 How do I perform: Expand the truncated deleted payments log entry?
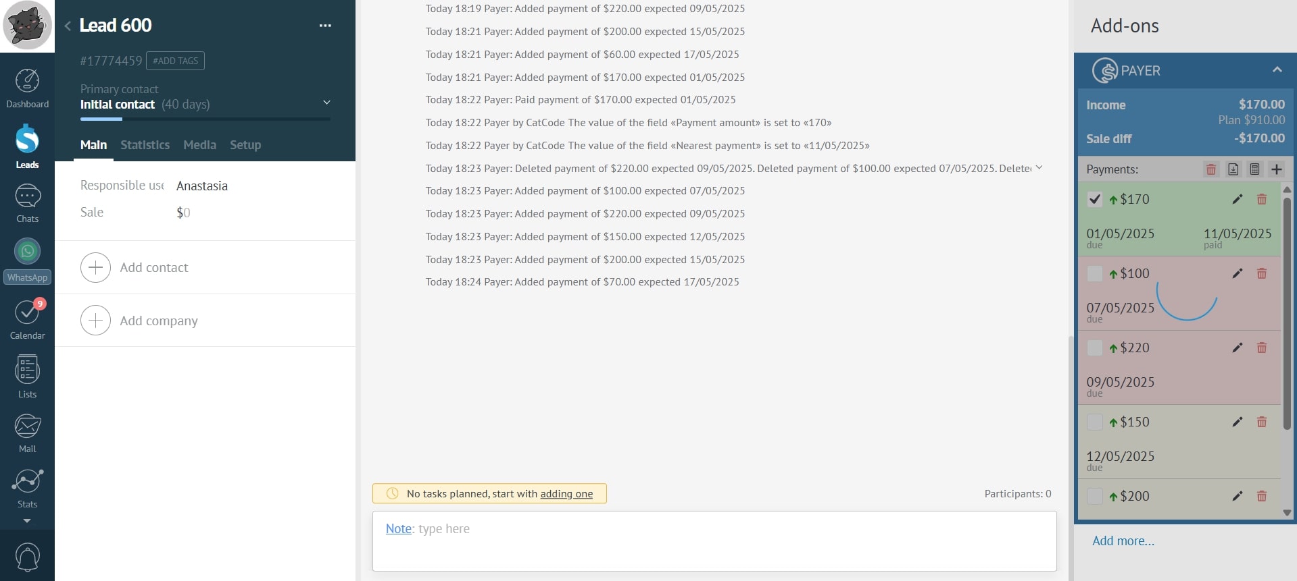(x=1039, y=167)
